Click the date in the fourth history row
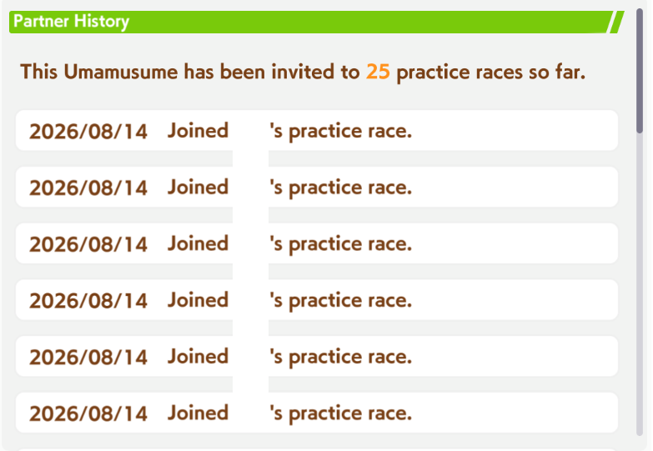This screenshot has height=451, width=653. pos(88,301)
